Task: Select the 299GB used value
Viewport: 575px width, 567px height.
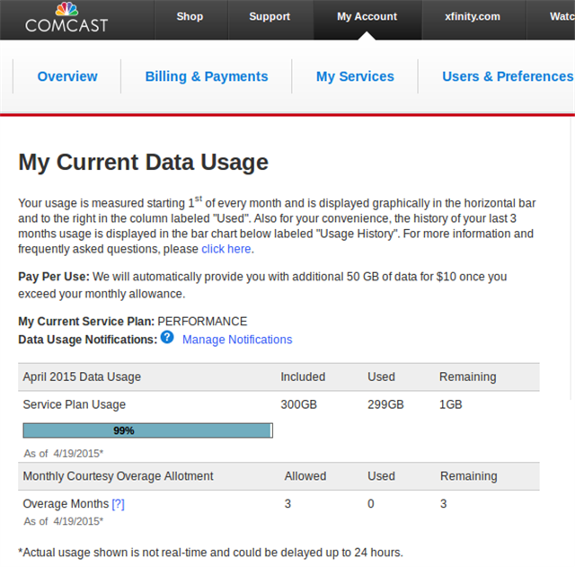Action: click(385, 404)
